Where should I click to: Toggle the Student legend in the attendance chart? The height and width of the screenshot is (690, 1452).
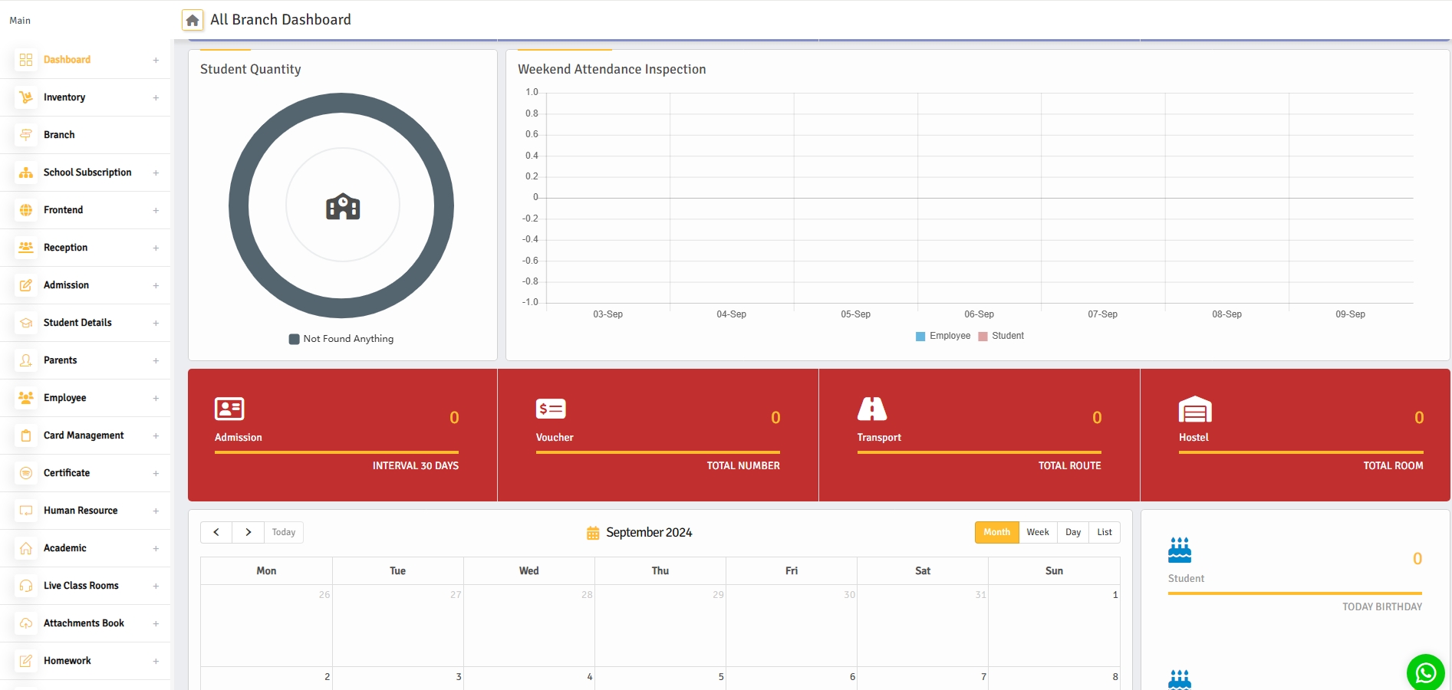[1001, 336]
